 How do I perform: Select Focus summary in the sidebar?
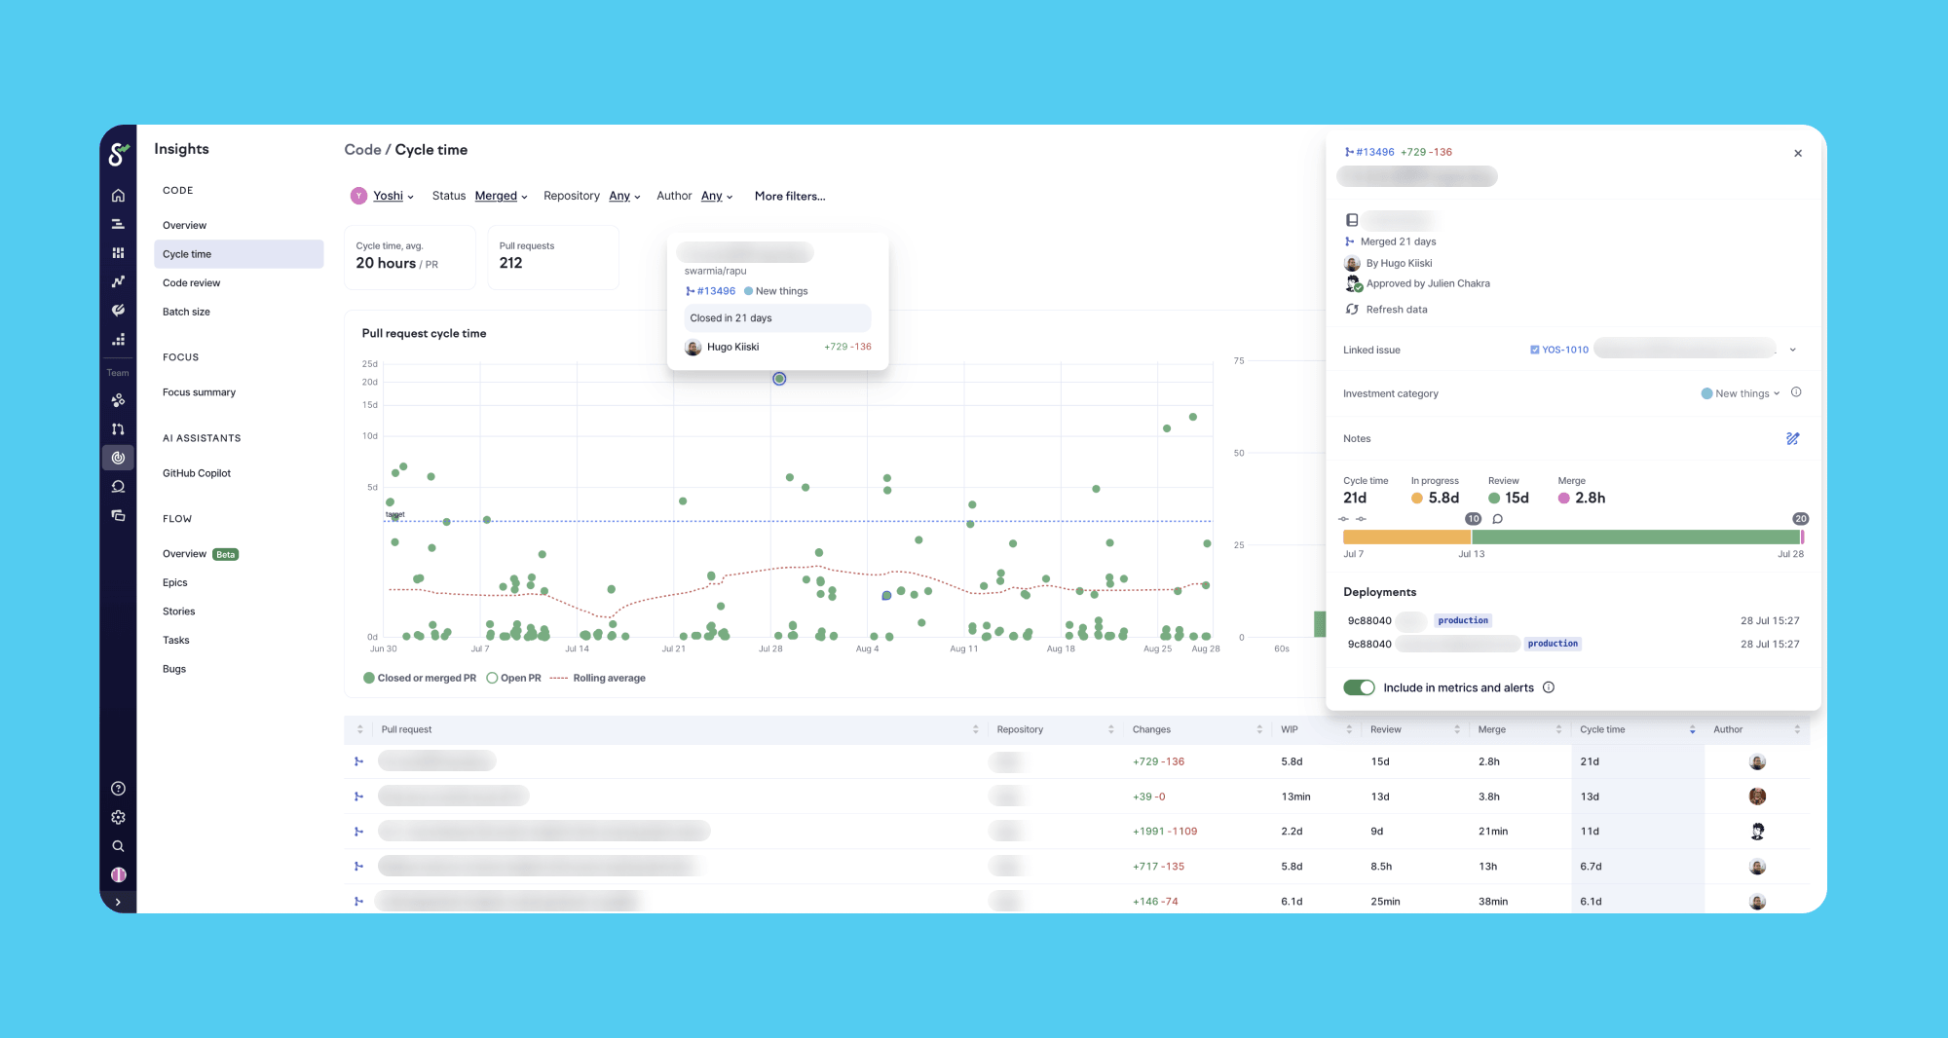point(199,392)
